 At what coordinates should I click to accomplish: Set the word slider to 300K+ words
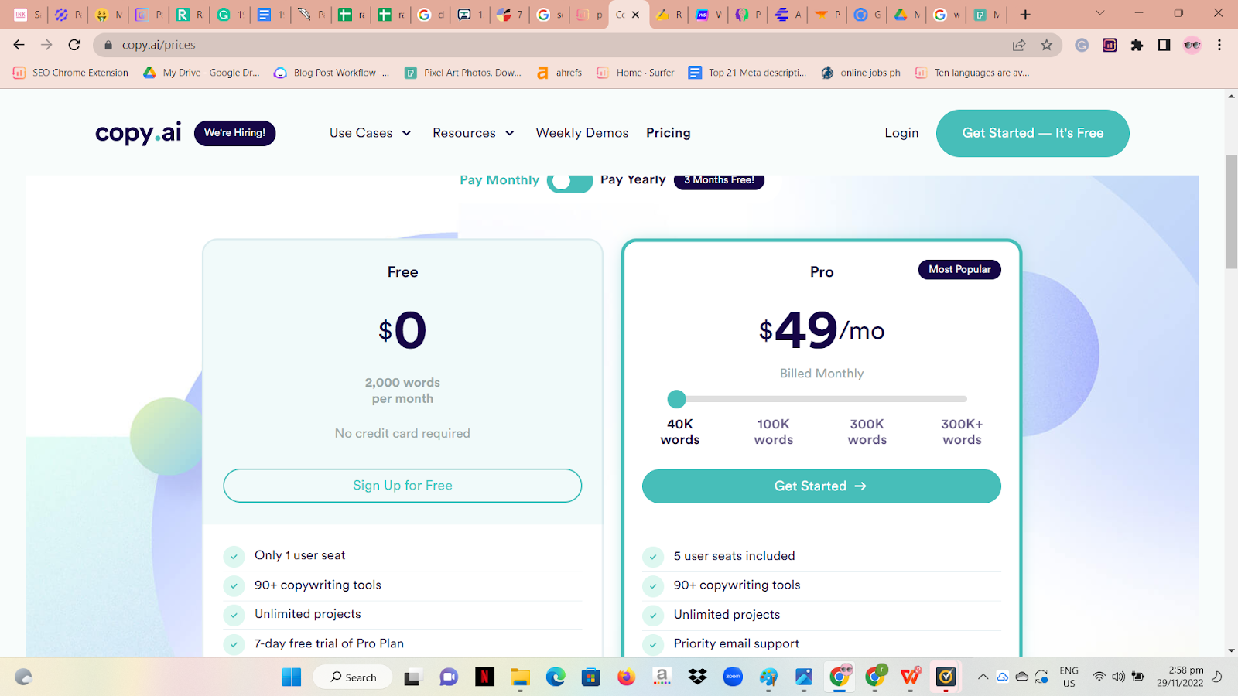[962, 432]
